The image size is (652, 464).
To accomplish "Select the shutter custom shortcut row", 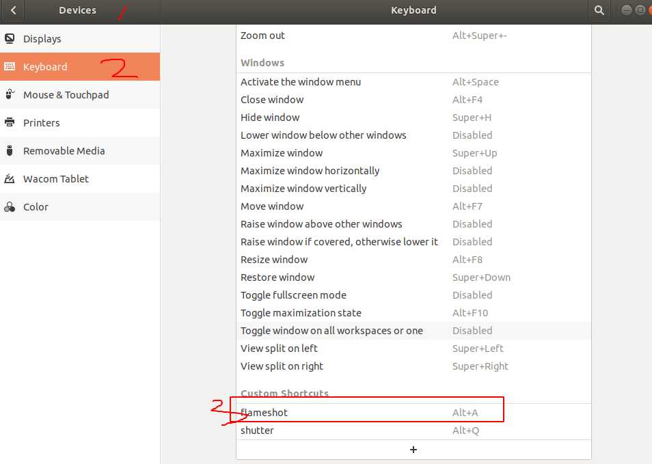I will pyautogui.click(x=413, y=431).
